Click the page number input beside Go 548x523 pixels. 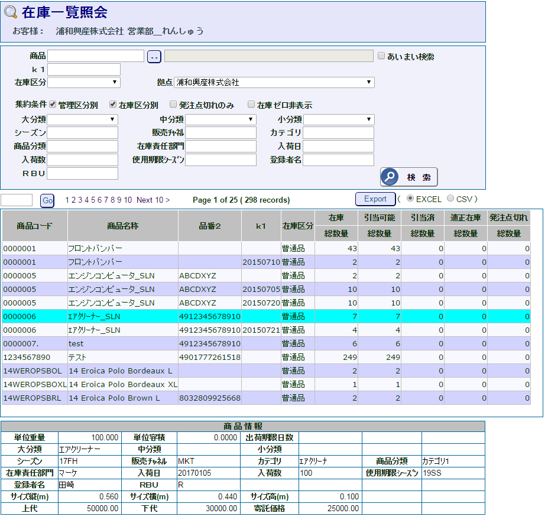pyautogui.click(x=17, y=200)
